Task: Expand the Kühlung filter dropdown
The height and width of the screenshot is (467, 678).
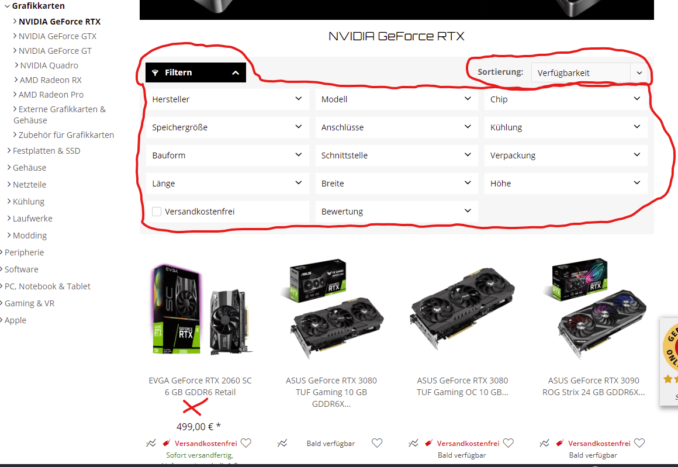Action: (x=566, y=127)
